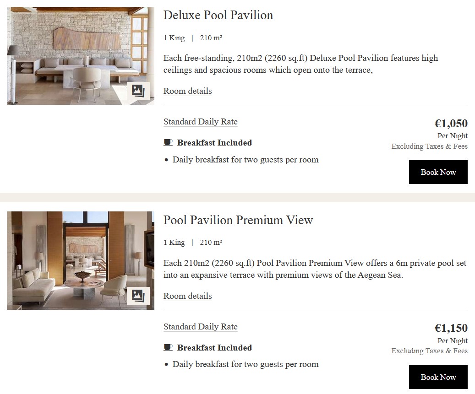Click Breakfast Included label for Premium View room
475x394 pixels.
[x=214, y=348]
